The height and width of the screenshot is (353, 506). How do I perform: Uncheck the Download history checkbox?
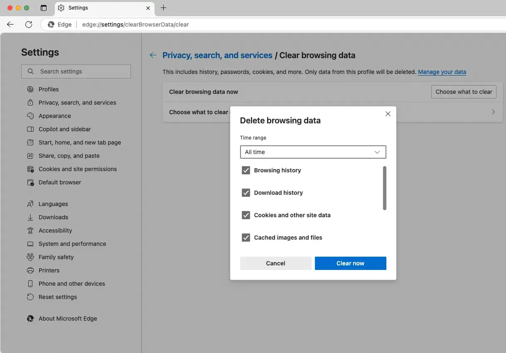coord(246,193)
